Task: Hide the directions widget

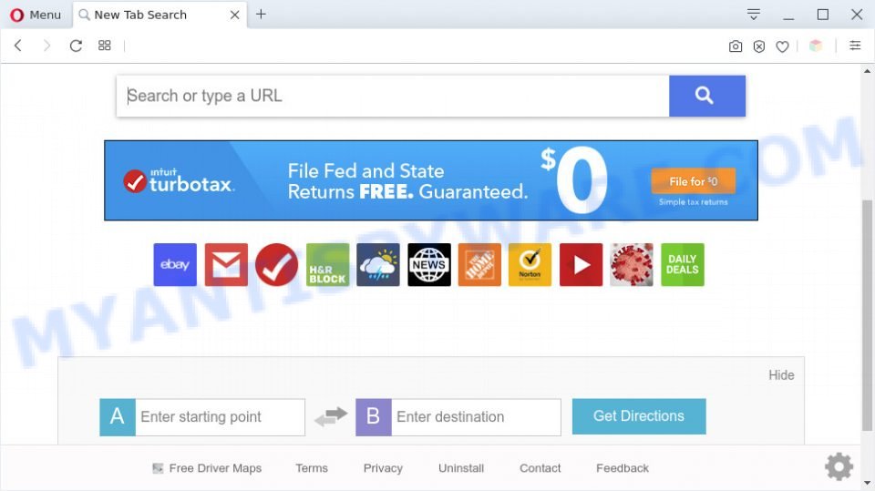Action: [x=781, y=375]
